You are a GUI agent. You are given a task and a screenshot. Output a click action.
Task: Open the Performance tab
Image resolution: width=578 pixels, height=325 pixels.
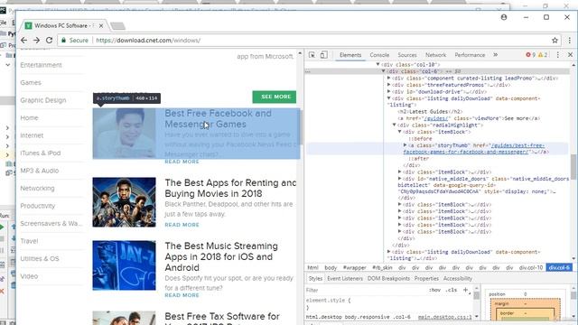(x=470, y=55)
